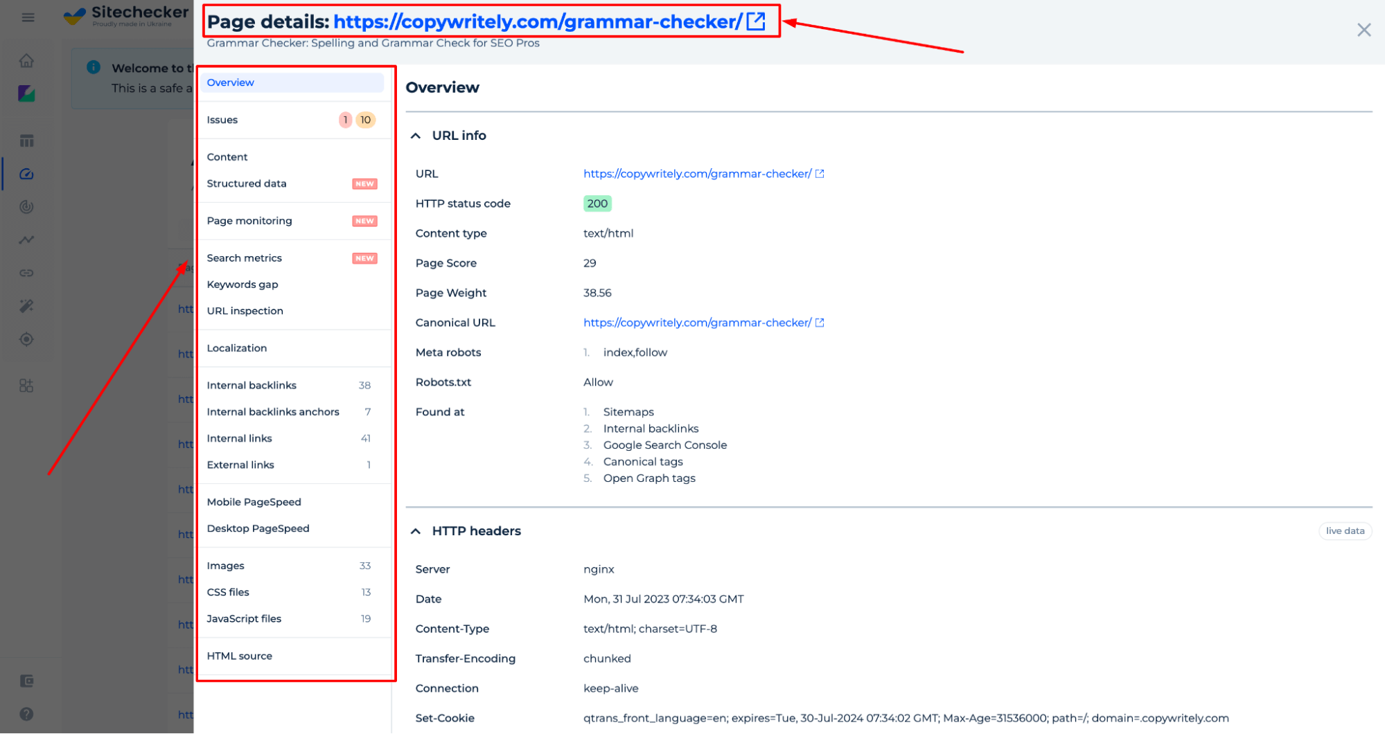The image size is (1385, 734).
Task: Click the external icon next to the URL row link
Action: click(x=820, y=174)
